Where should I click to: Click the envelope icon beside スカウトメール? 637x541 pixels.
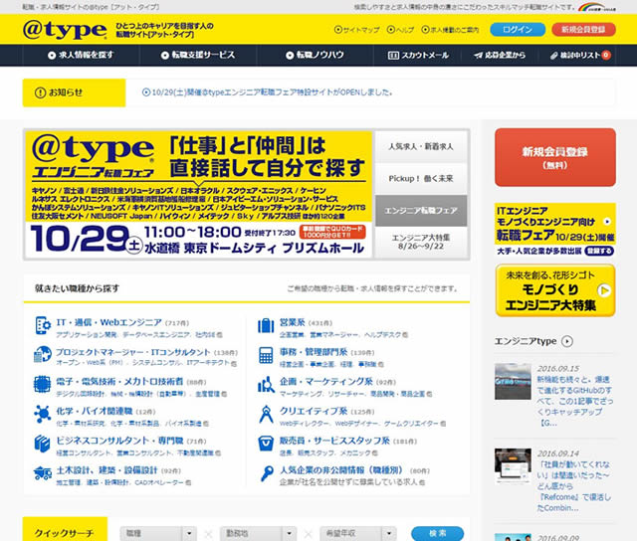[x=393, y=56]
